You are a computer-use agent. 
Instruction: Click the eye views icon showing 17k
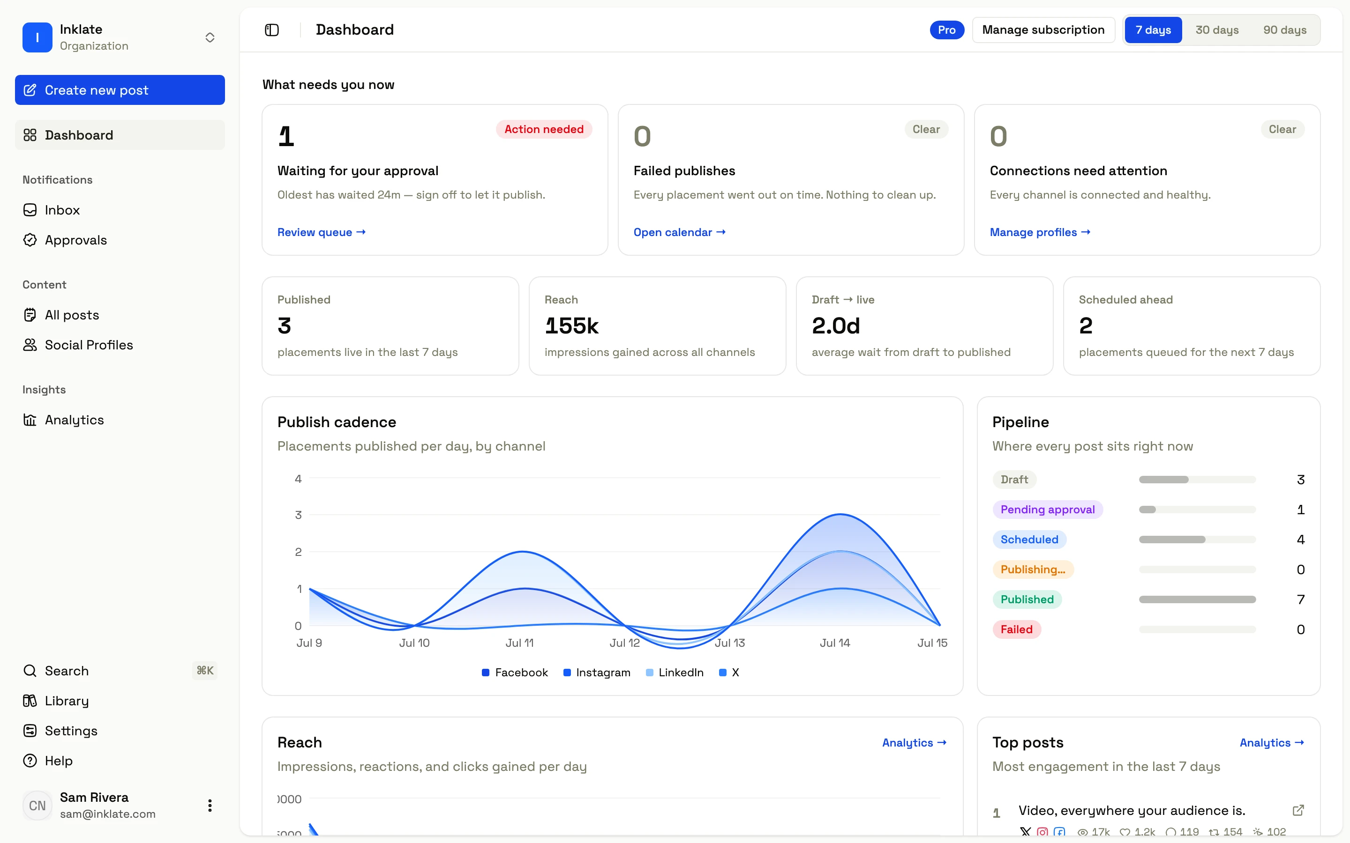coord(1083,832)
